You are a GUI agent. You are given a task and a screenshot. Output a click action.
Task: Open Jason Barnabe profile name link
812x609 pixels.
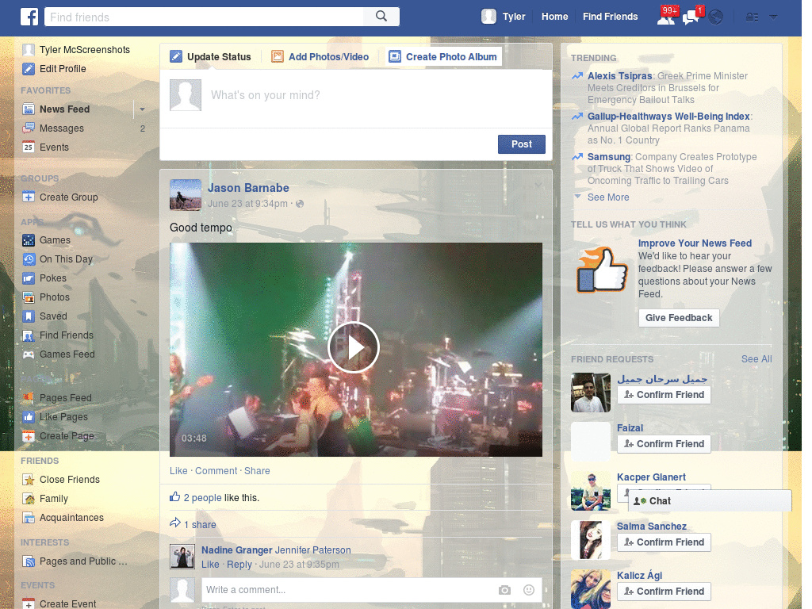(x=248, y=188)
